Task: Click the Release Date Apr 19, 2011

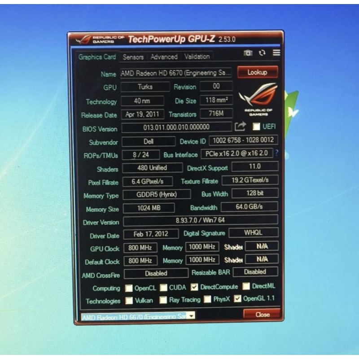Action: pyautogui.click(x=142, y=114)
